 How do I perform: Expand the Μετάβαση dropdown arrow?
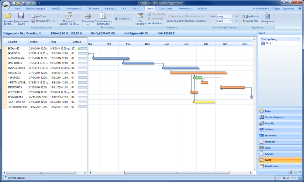[165, 23]
